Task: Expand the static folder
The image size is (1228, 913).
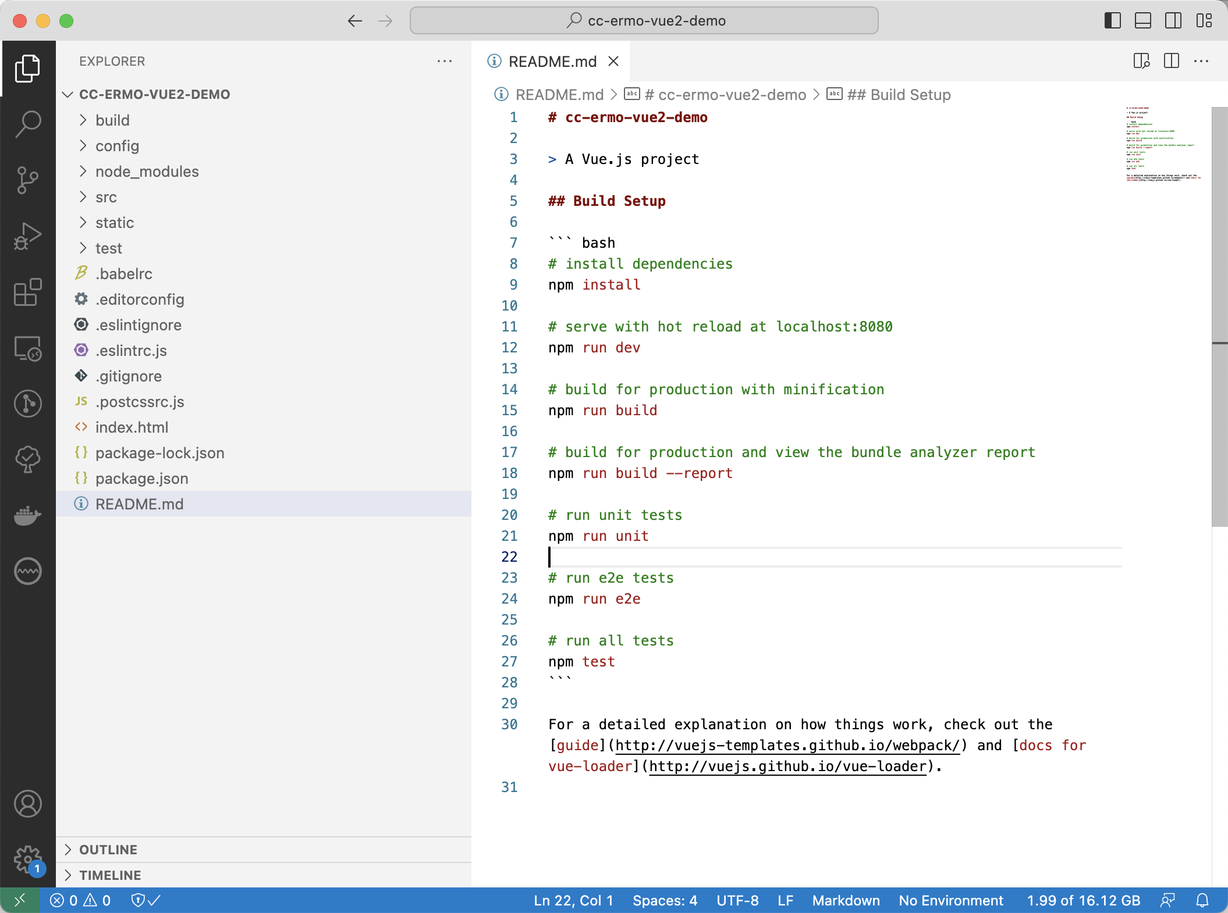Action: tap(264, 222)
